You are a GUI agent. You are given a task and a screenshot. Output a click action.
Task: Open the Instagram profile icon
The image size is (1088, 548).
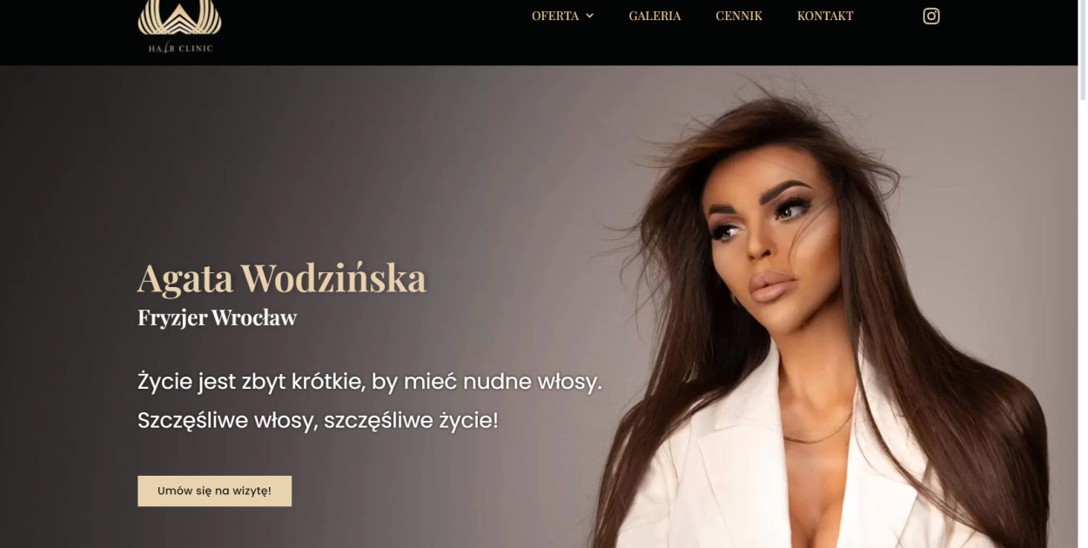pyautogui.click(x=931, y=16)
